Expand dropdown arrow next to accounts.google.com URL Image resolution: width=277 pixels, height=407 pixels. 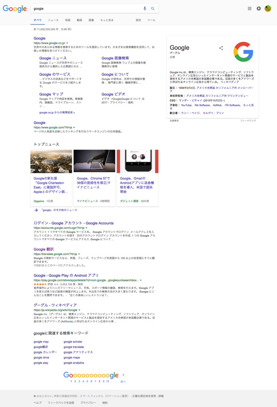pyautogui.click(x=87, y=228)
